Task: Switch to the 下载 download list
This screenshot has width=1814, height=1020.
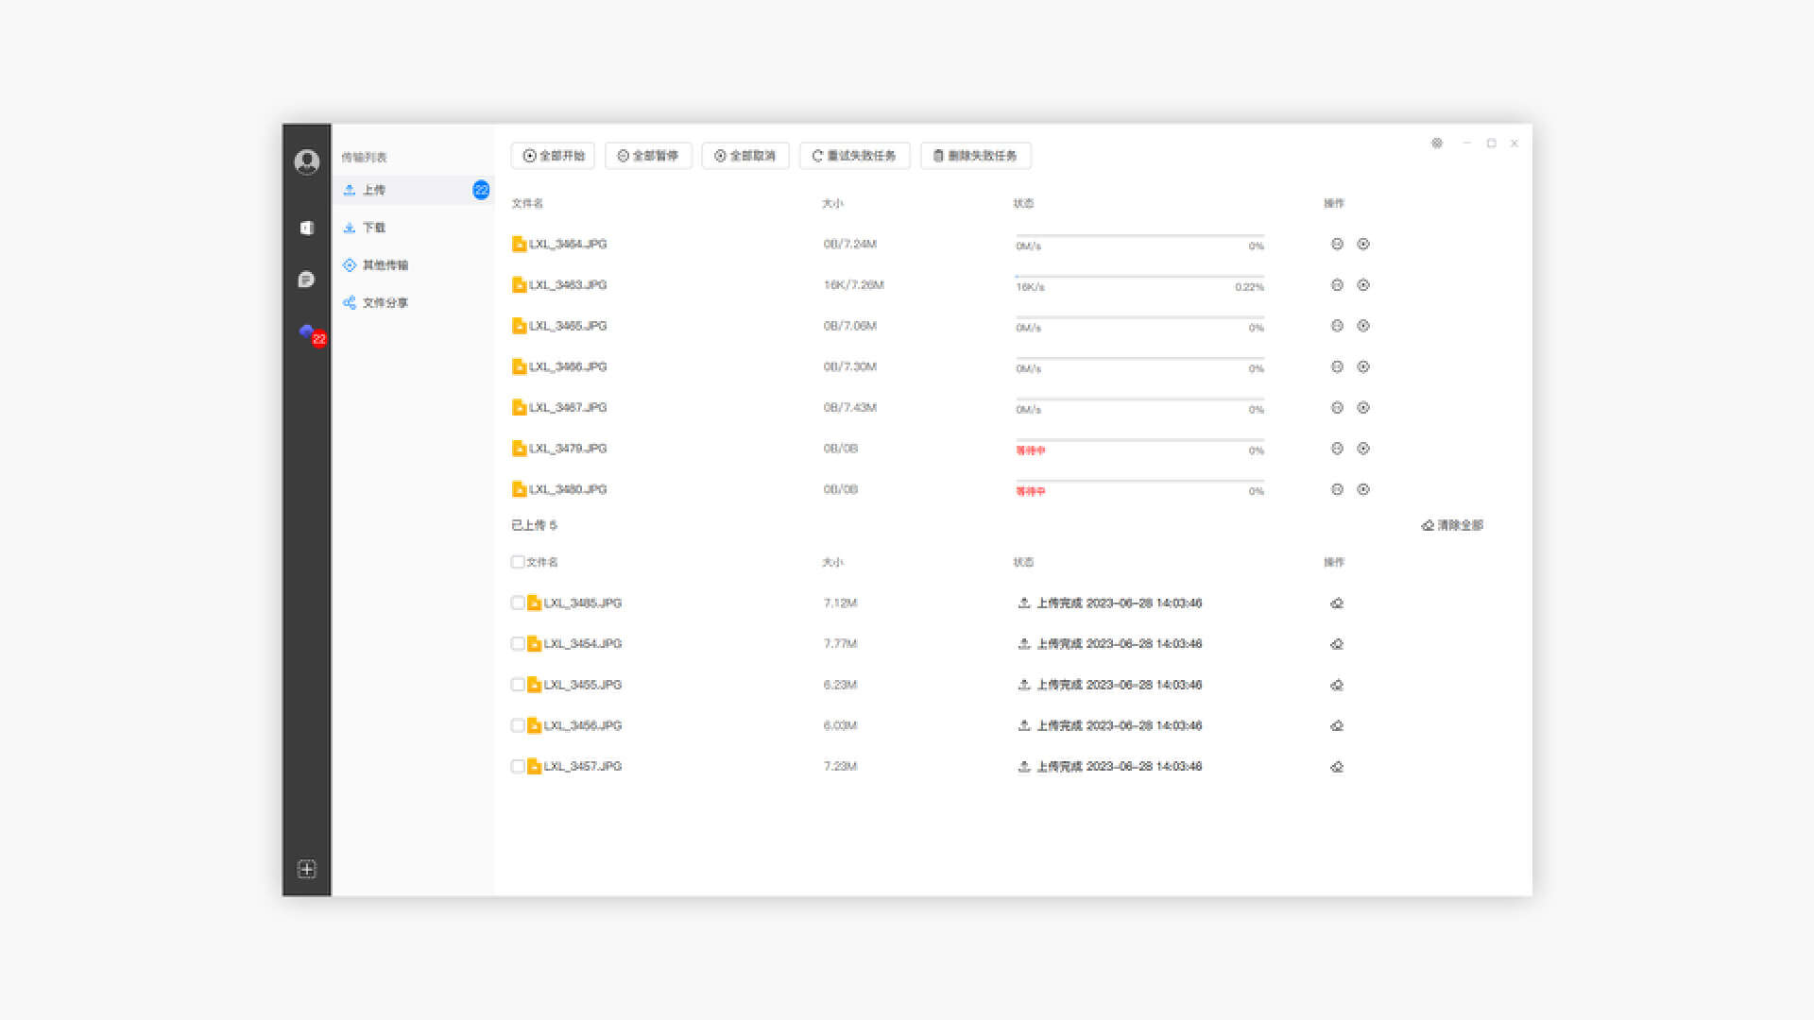Action: (374, 228)
